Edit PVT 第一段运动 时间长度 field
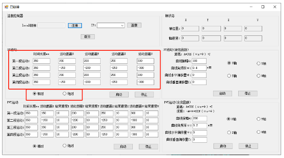This screenshot has width=284, height=158. click(x=31, y=113)
